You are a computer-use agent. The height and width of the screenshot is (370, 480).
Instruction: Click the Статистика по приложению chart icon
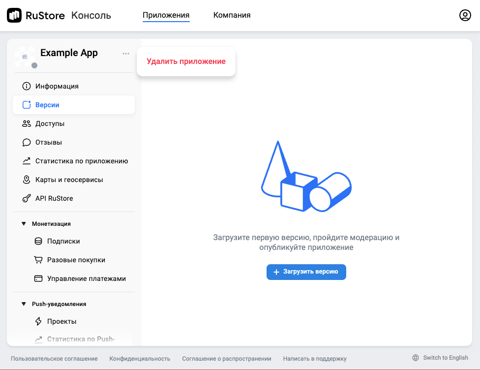click(x=27, y=161)
